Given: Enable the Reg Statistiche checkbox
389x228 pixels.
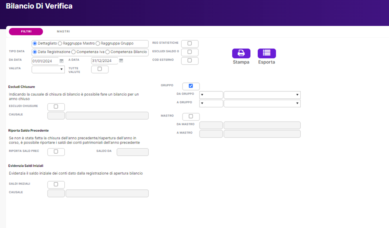Looking at the screenshot, I should click(x=189, y=43).
